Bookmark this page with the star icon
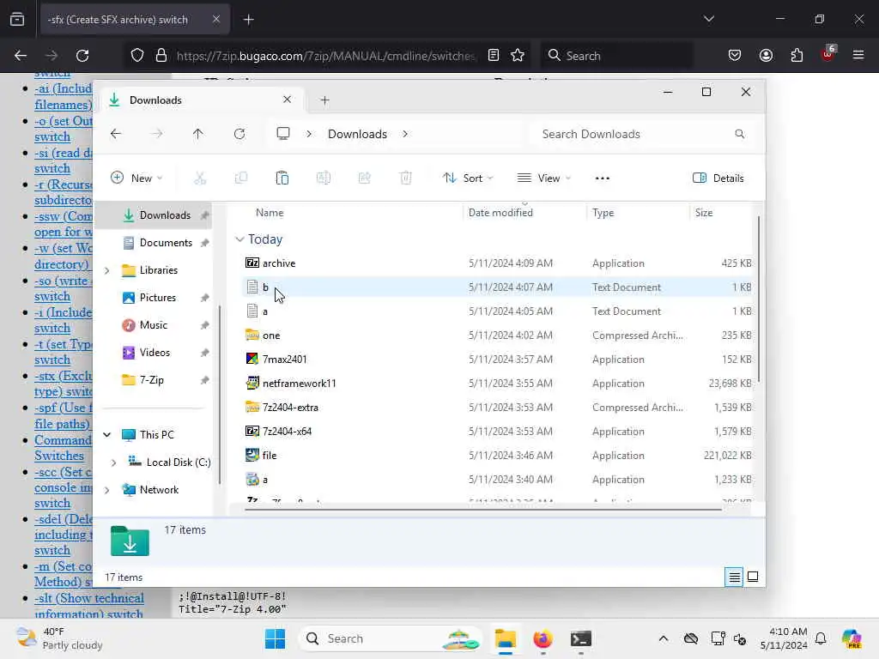This screenshot has height=659, width=879. 518,56
